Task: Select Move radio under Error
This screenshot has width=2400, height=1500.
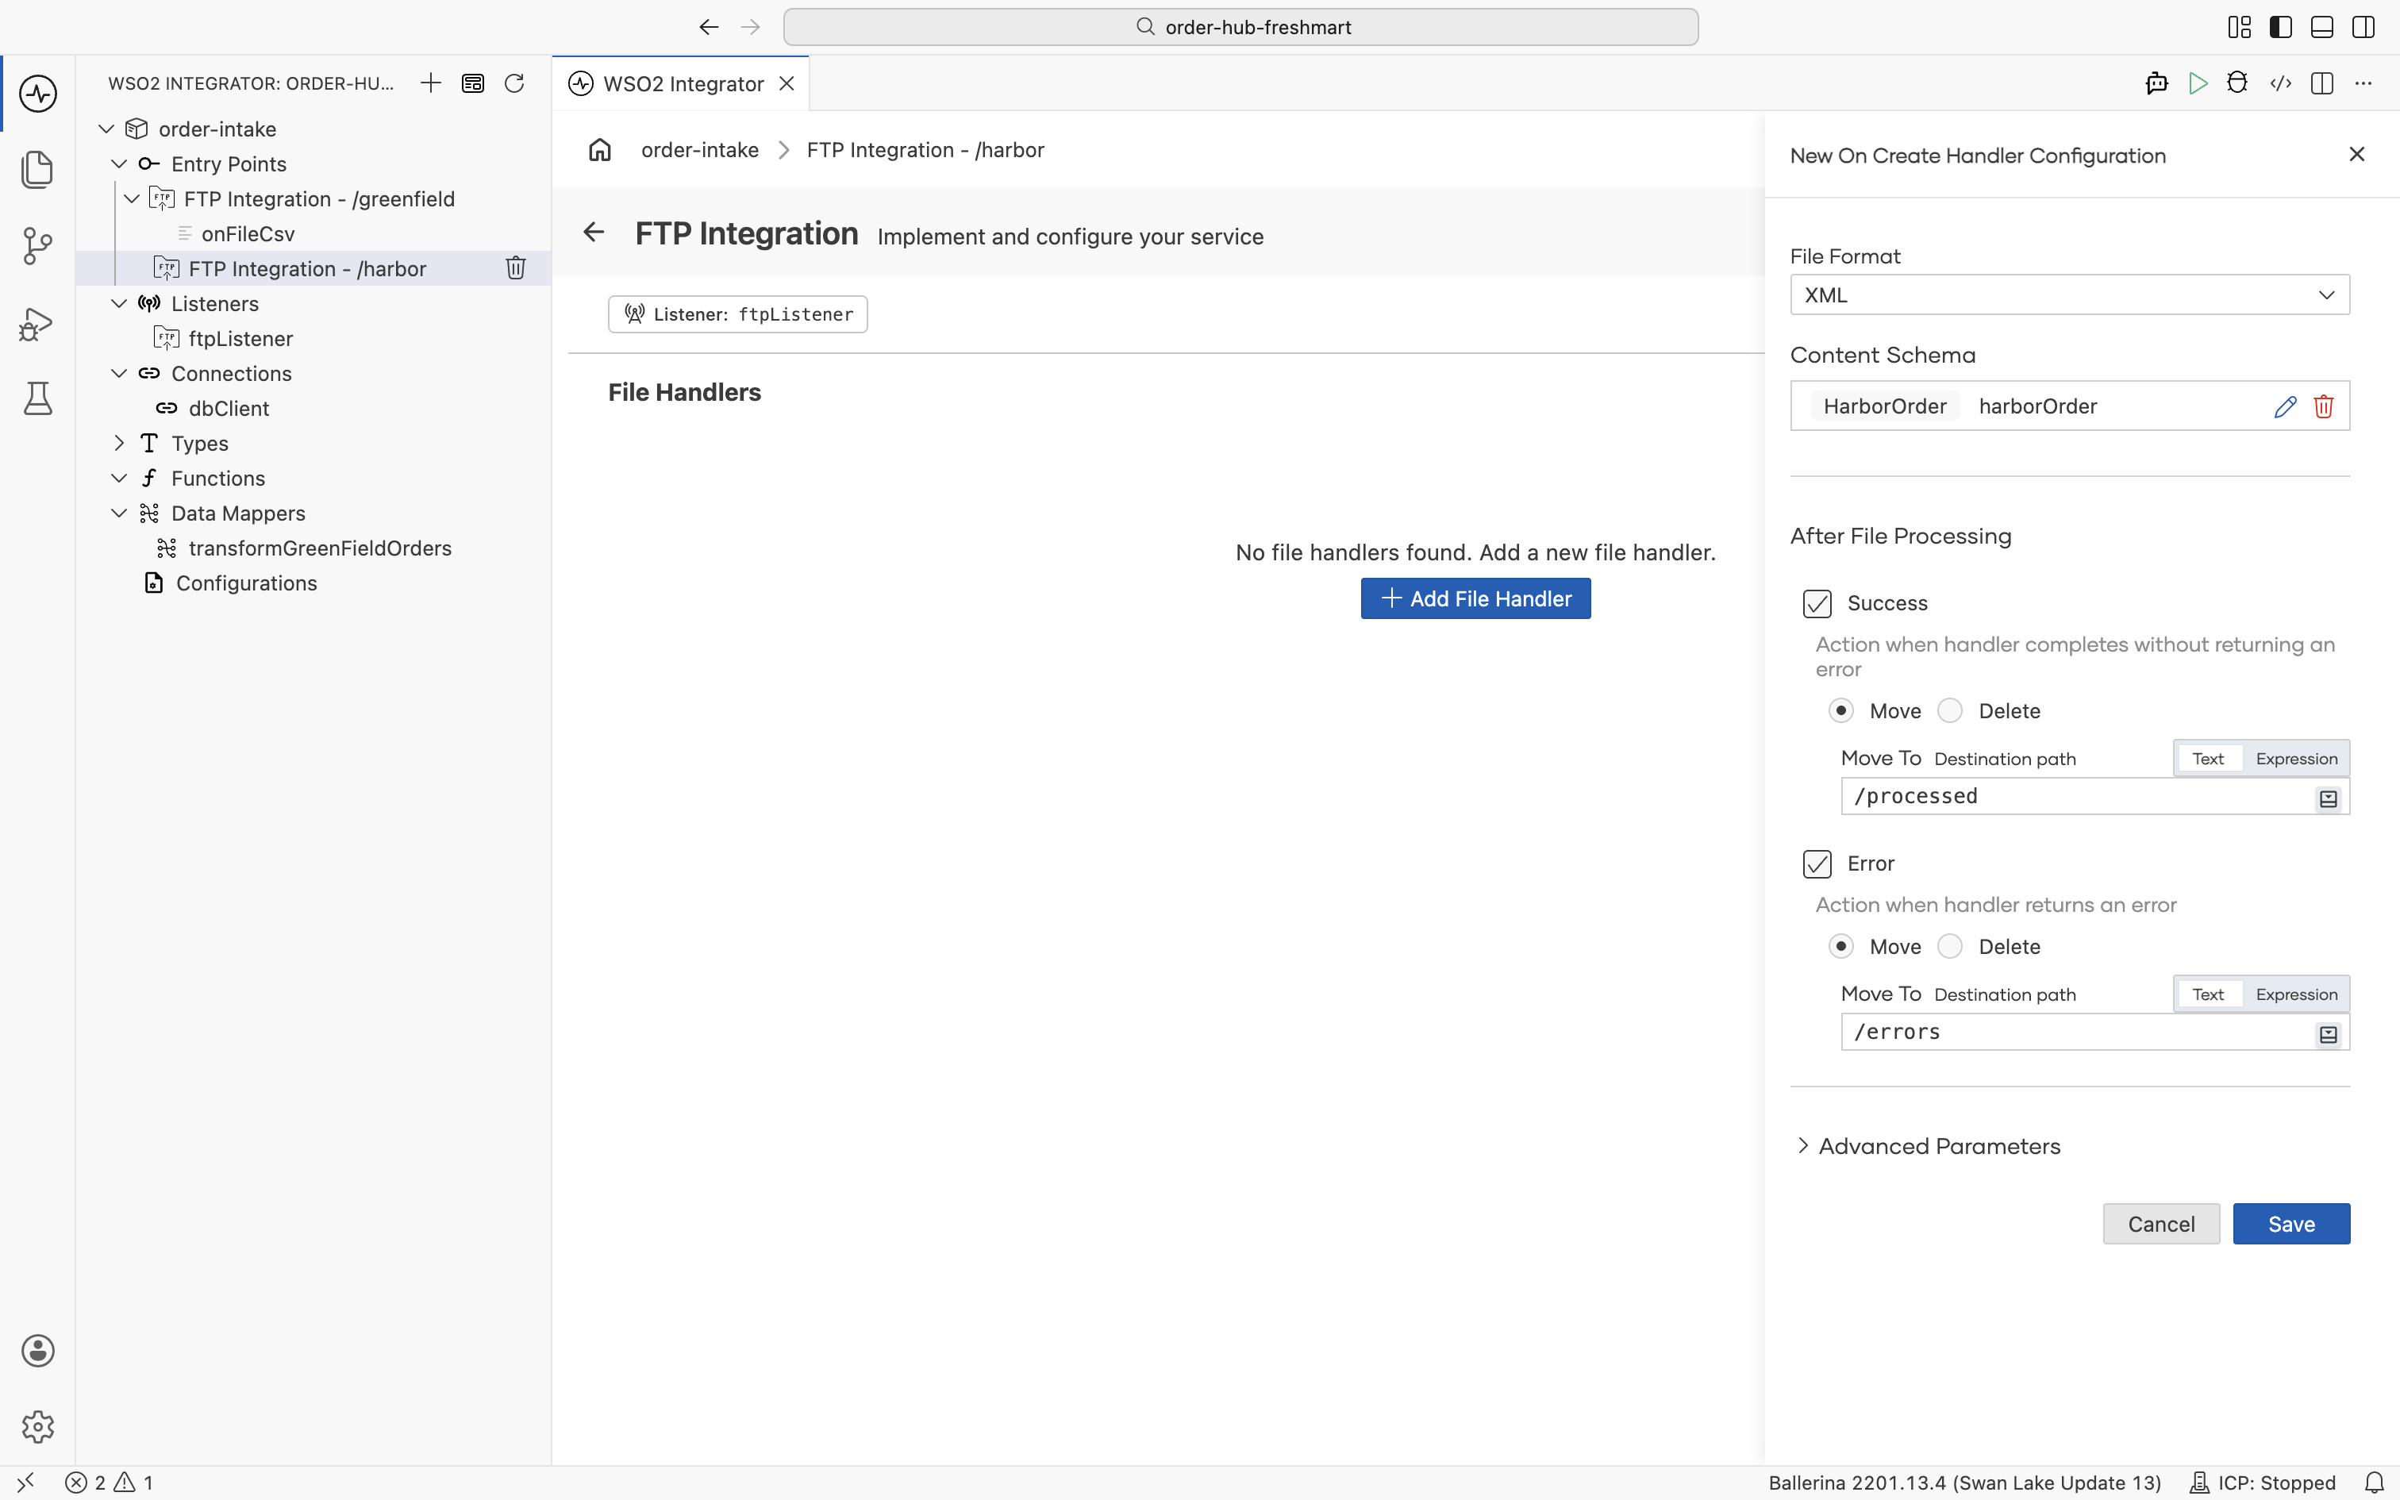Action: tap(1840, 946)
